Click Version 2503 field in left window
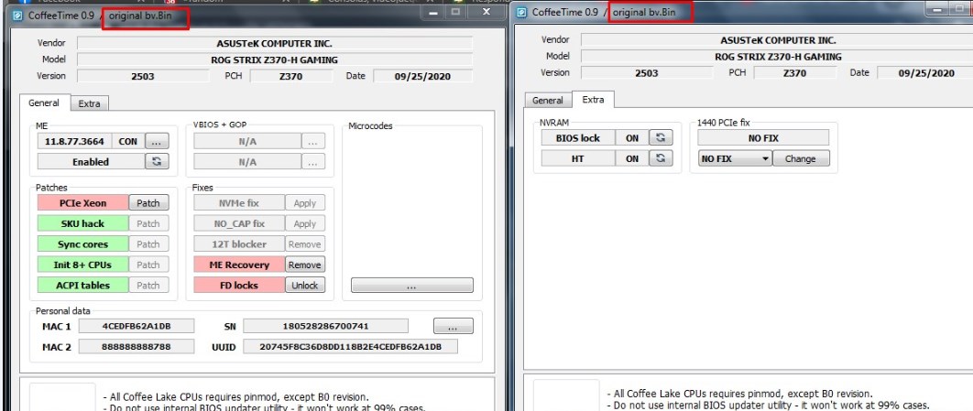The width and height of the screenshot is (973, 411). click(x=143, y=76)
